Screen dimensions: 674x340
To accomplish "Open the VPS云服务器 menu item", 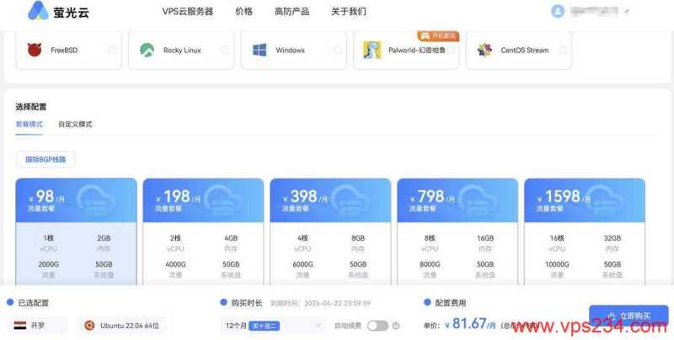I will pos(187,12).
